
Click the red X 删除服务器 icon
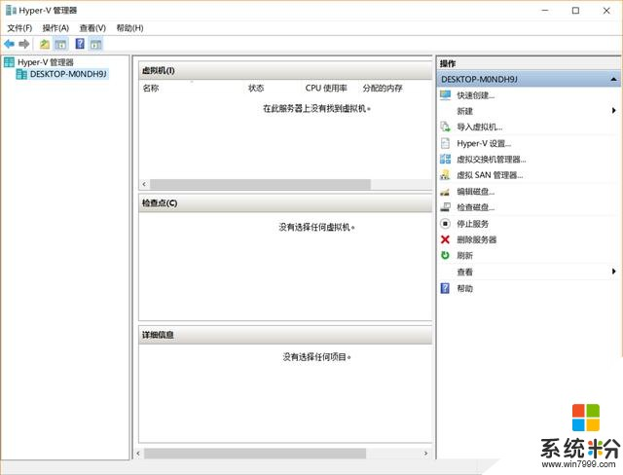click(x=446, y=239)
